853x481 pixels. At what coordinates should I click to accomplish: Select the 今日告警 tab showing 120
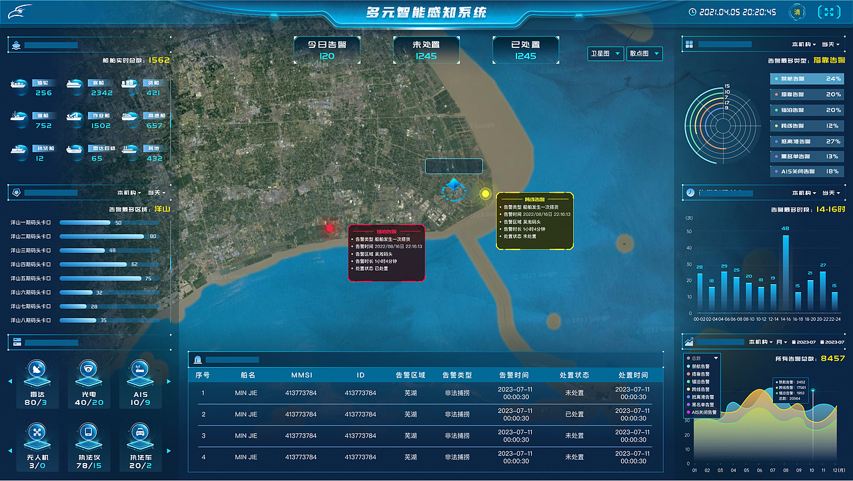[327, 50]
